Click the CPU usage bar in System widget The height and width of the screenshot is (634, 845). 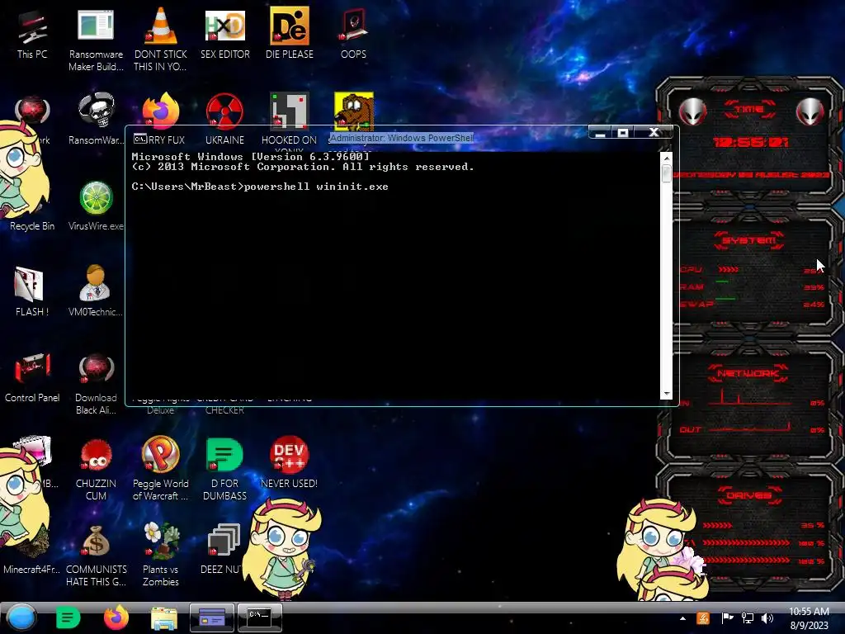(728, 270)
